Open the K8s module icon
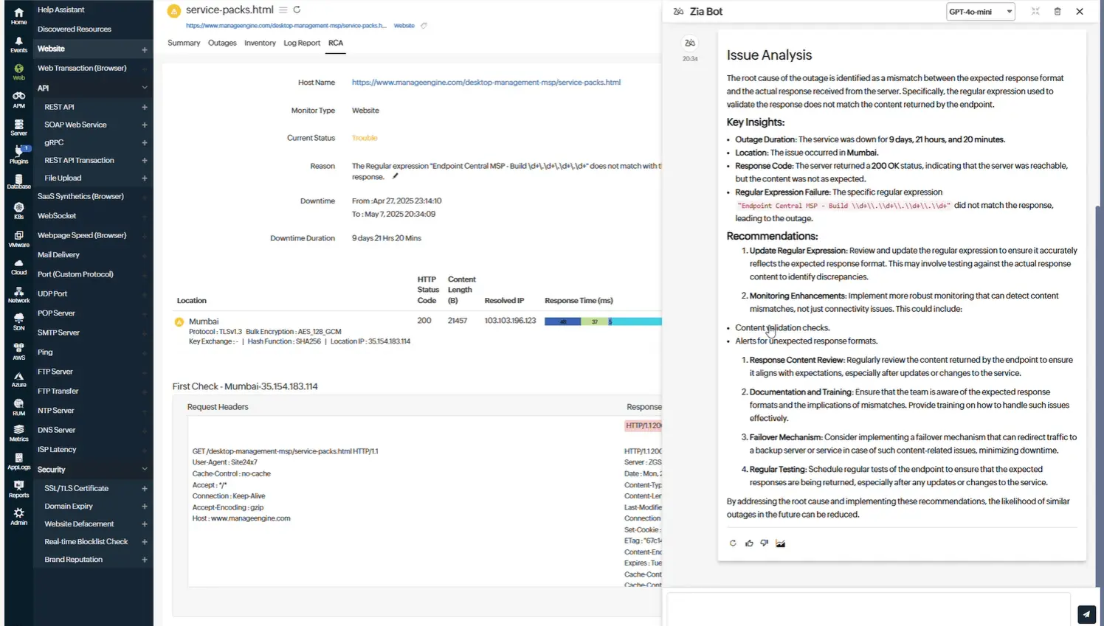 [18, 211]
